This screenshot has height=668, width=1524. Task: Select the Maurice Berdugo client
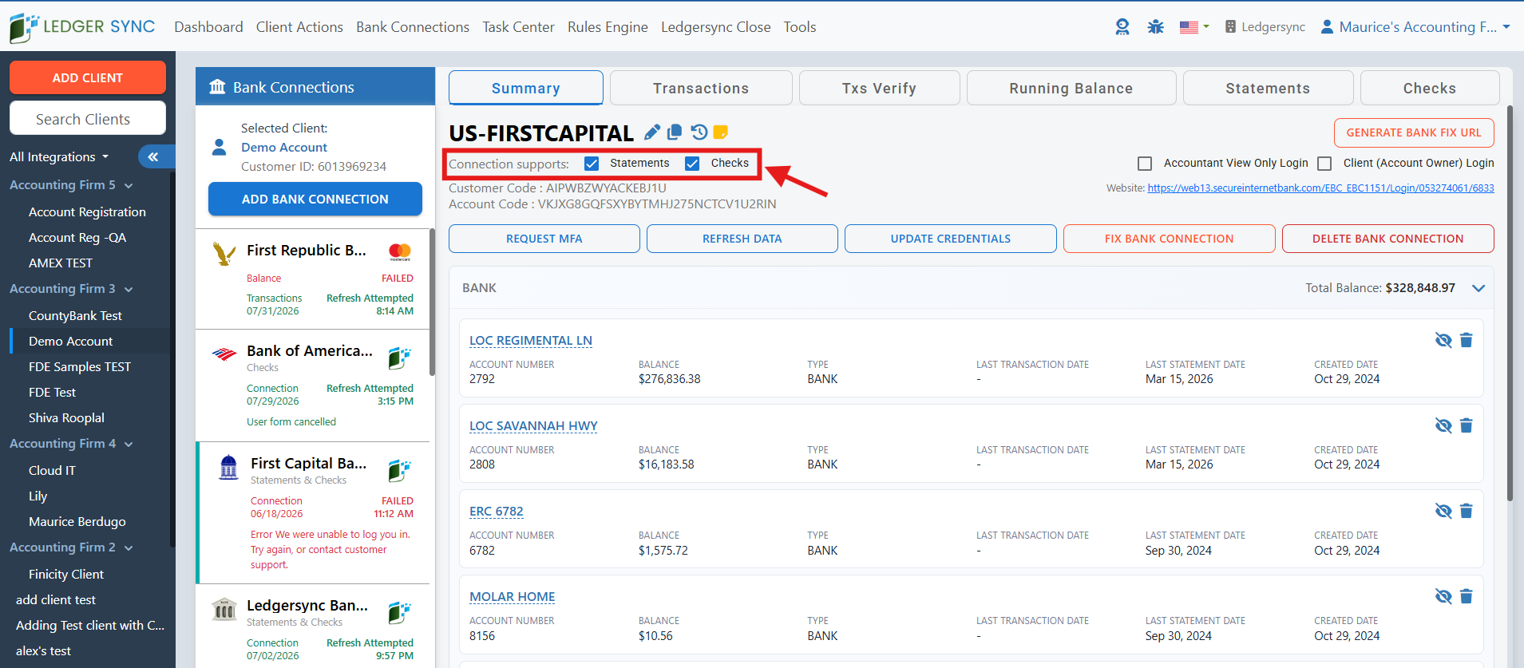[x=77, y=522]
